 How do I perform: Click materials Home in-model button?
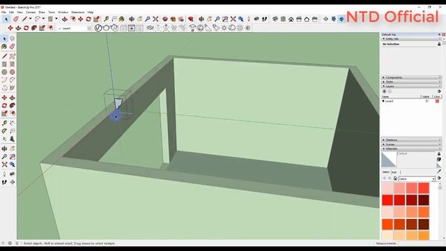click(395, 178)
